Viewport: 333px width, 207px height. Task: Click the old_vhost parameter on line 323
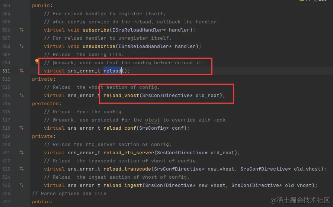click(307, 169)
